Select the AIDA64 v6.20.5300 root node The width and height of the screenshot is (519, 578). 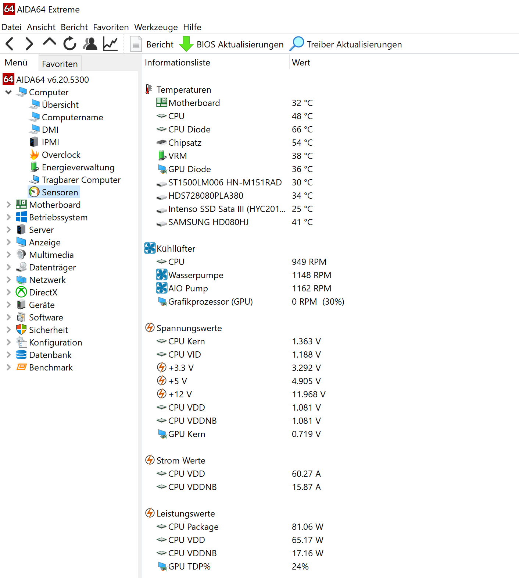[53, 80]
